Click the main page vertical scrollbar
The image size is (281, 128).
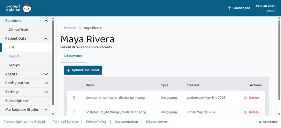coord(279,60)
